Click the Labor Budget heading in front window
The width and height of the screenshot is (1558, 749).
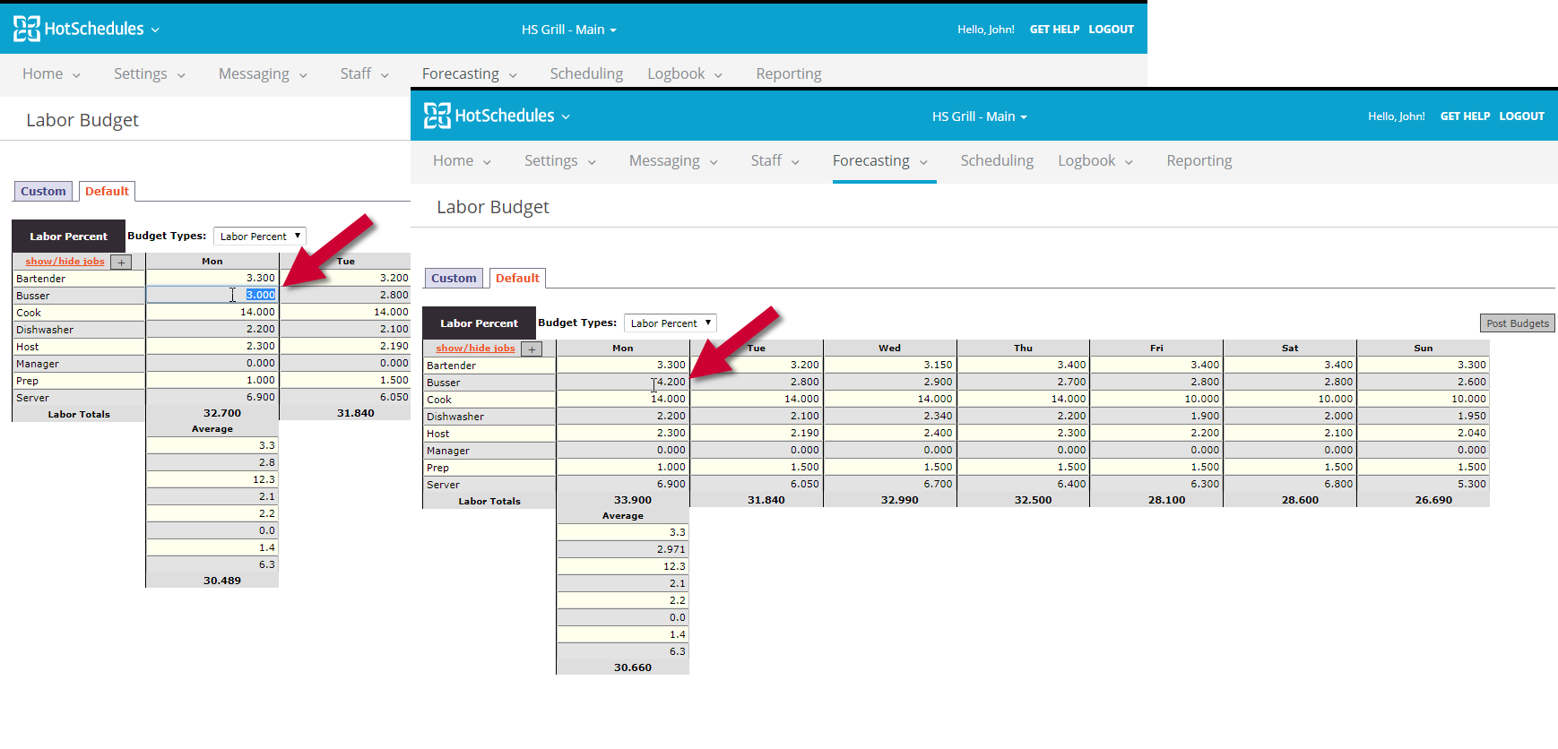click(x=493, y=208)
